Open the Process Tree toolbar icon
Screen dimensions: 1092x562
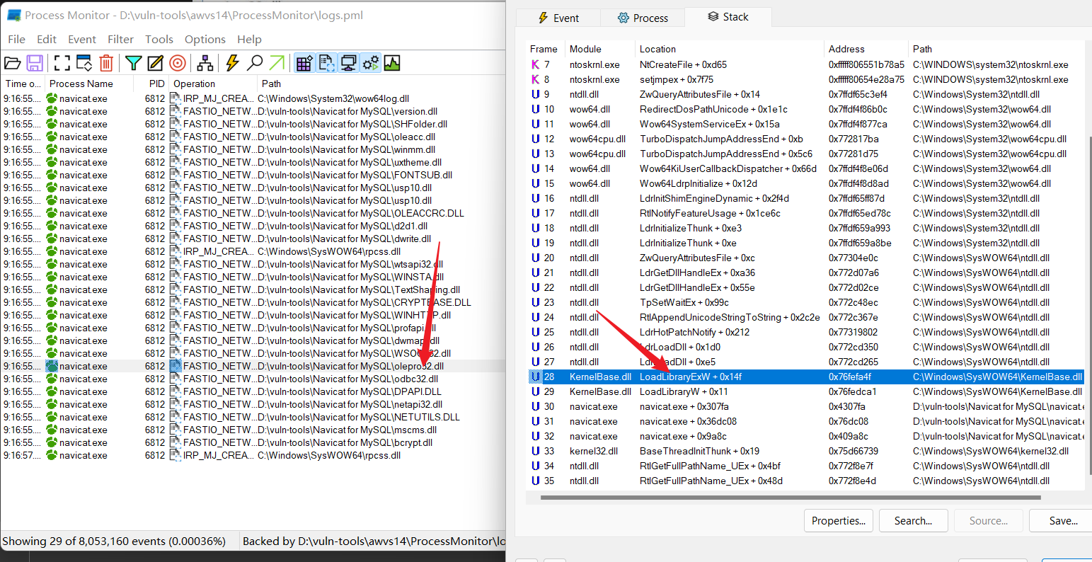pyautogui.click(x=205, y=63)
